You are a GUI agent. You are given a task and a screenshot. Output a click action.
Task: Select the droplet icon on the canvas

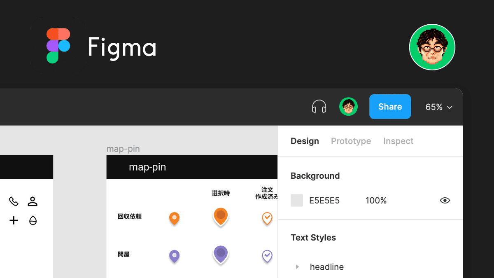33,221
